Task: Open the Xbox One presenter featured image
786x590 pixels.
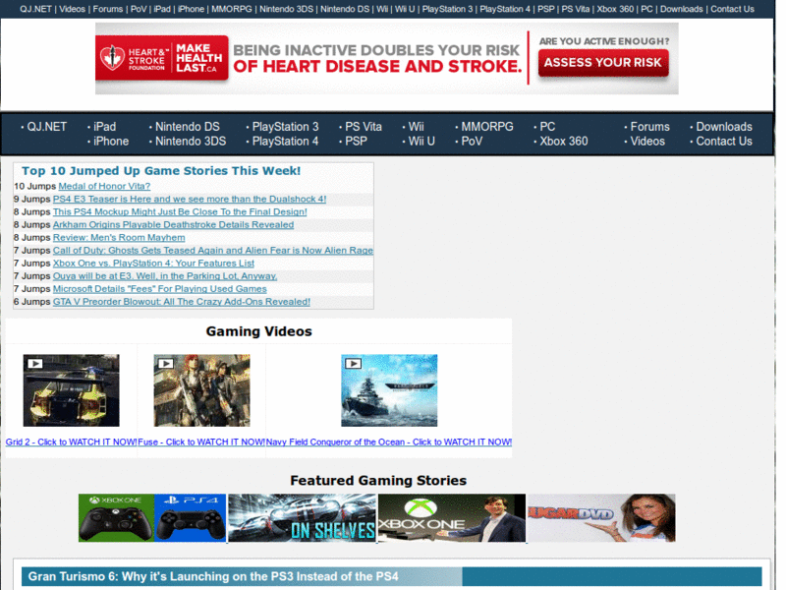Action: pos(452,518)
